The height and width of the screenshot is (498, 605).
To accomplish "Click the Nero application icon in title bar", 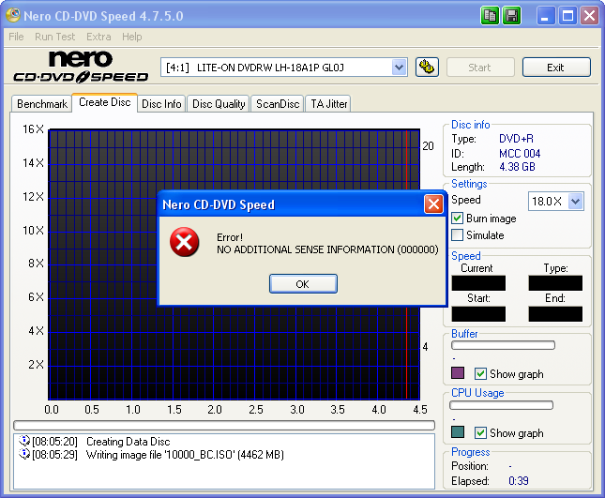I will (x=13, y=15).
